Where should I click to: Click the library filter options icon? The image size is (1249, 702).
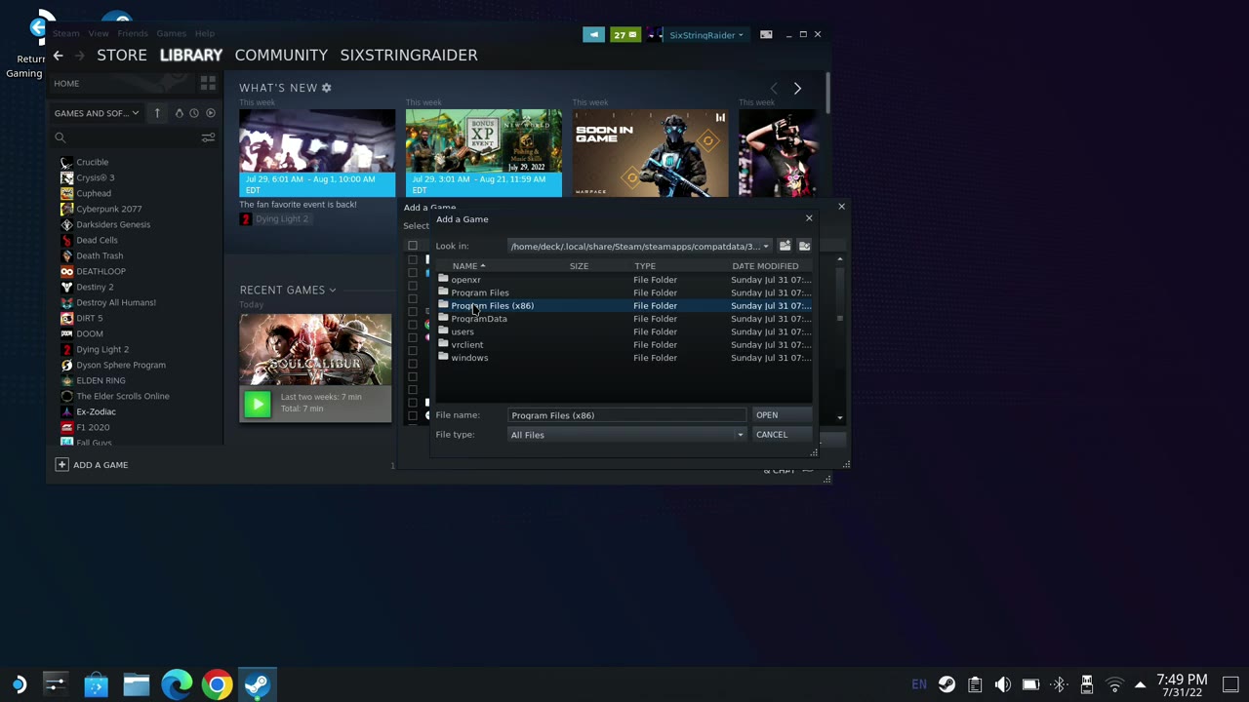208,137
